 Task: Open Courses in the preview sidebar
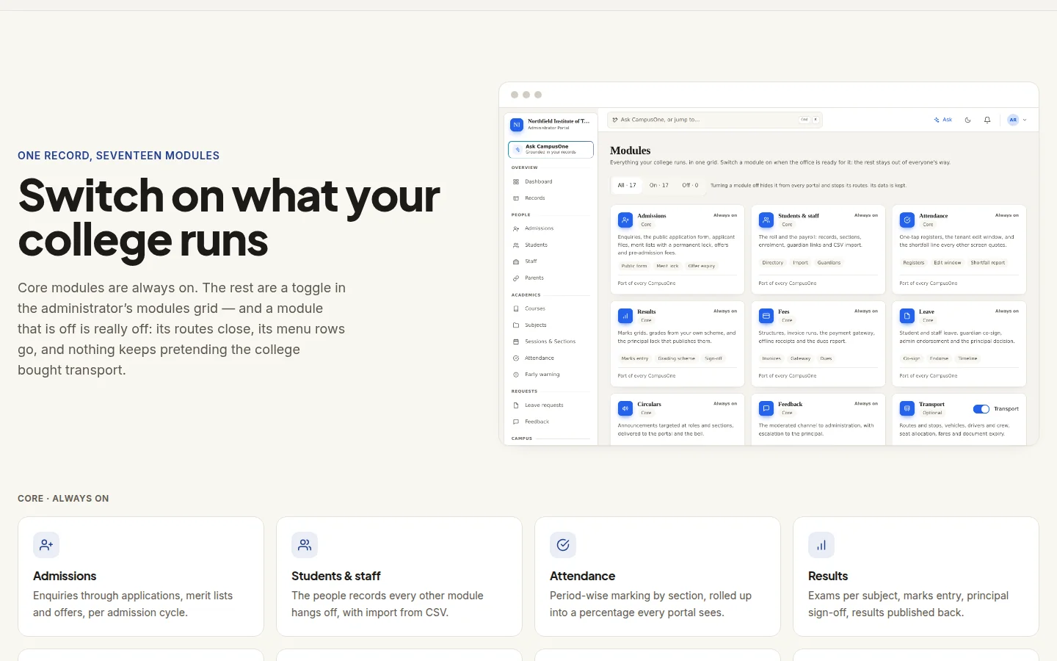click(551, 308)
